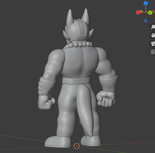Click the blue negative Z axis dot
The height and width of the screenshot is (153, 155).
(146, 21)
